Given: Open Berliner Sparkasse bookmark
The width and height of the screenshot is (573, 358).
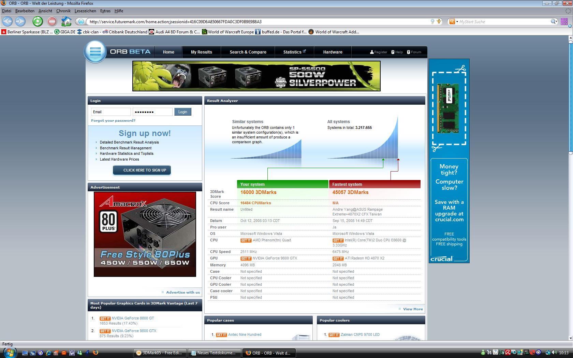Looking at the screenshot, I should point(27,32).
